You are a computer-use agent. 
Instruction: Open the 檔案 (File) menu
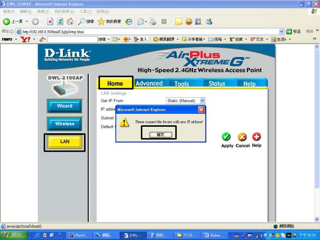(9, 12)
